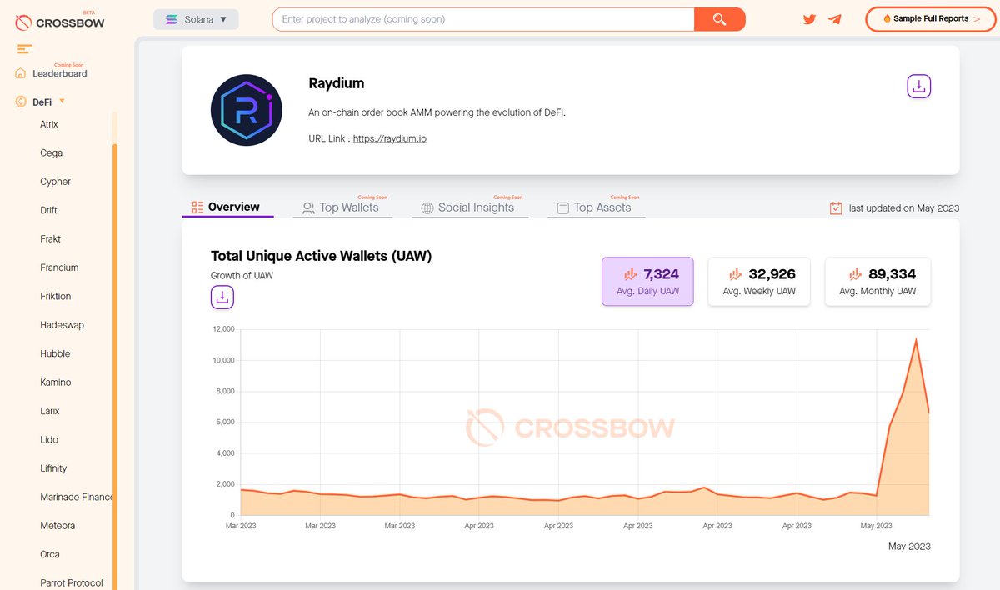The height and width of the screenshot is (590, 1000).
Task: Click the purple download icon for the Raydium report
Action: coord(919,86)
